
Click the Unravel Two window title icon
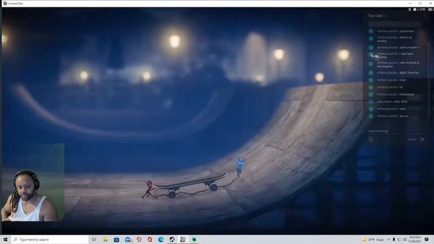[5, 3]
